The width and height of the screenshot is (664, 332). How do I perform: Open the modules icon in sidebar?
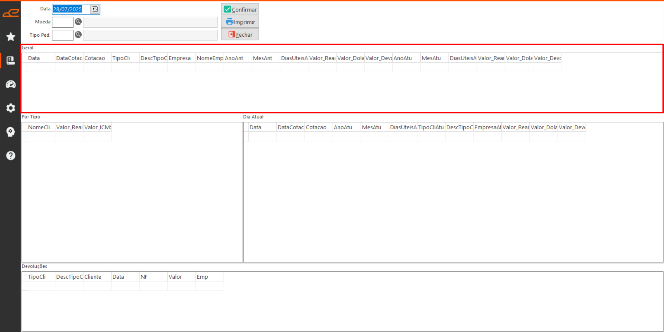click(11, 61)
